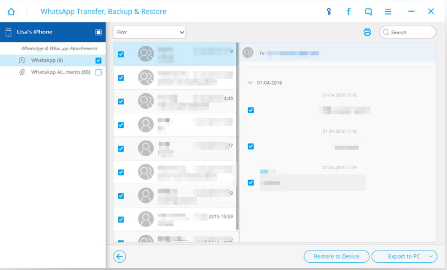Image resolution: width=447 pixels, height=270 pixels.
Task: Open the hamburger menu icon
Action: pos(388,12)
